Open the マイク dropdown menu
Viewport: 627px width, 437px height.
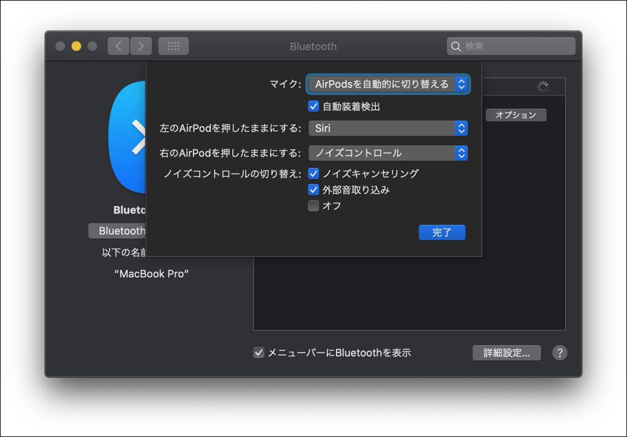(388, 84)
